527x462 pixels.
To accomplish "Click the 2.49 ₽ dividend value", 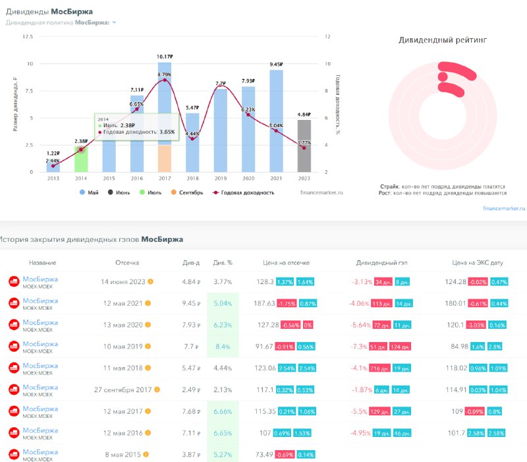I will point(191,390).
